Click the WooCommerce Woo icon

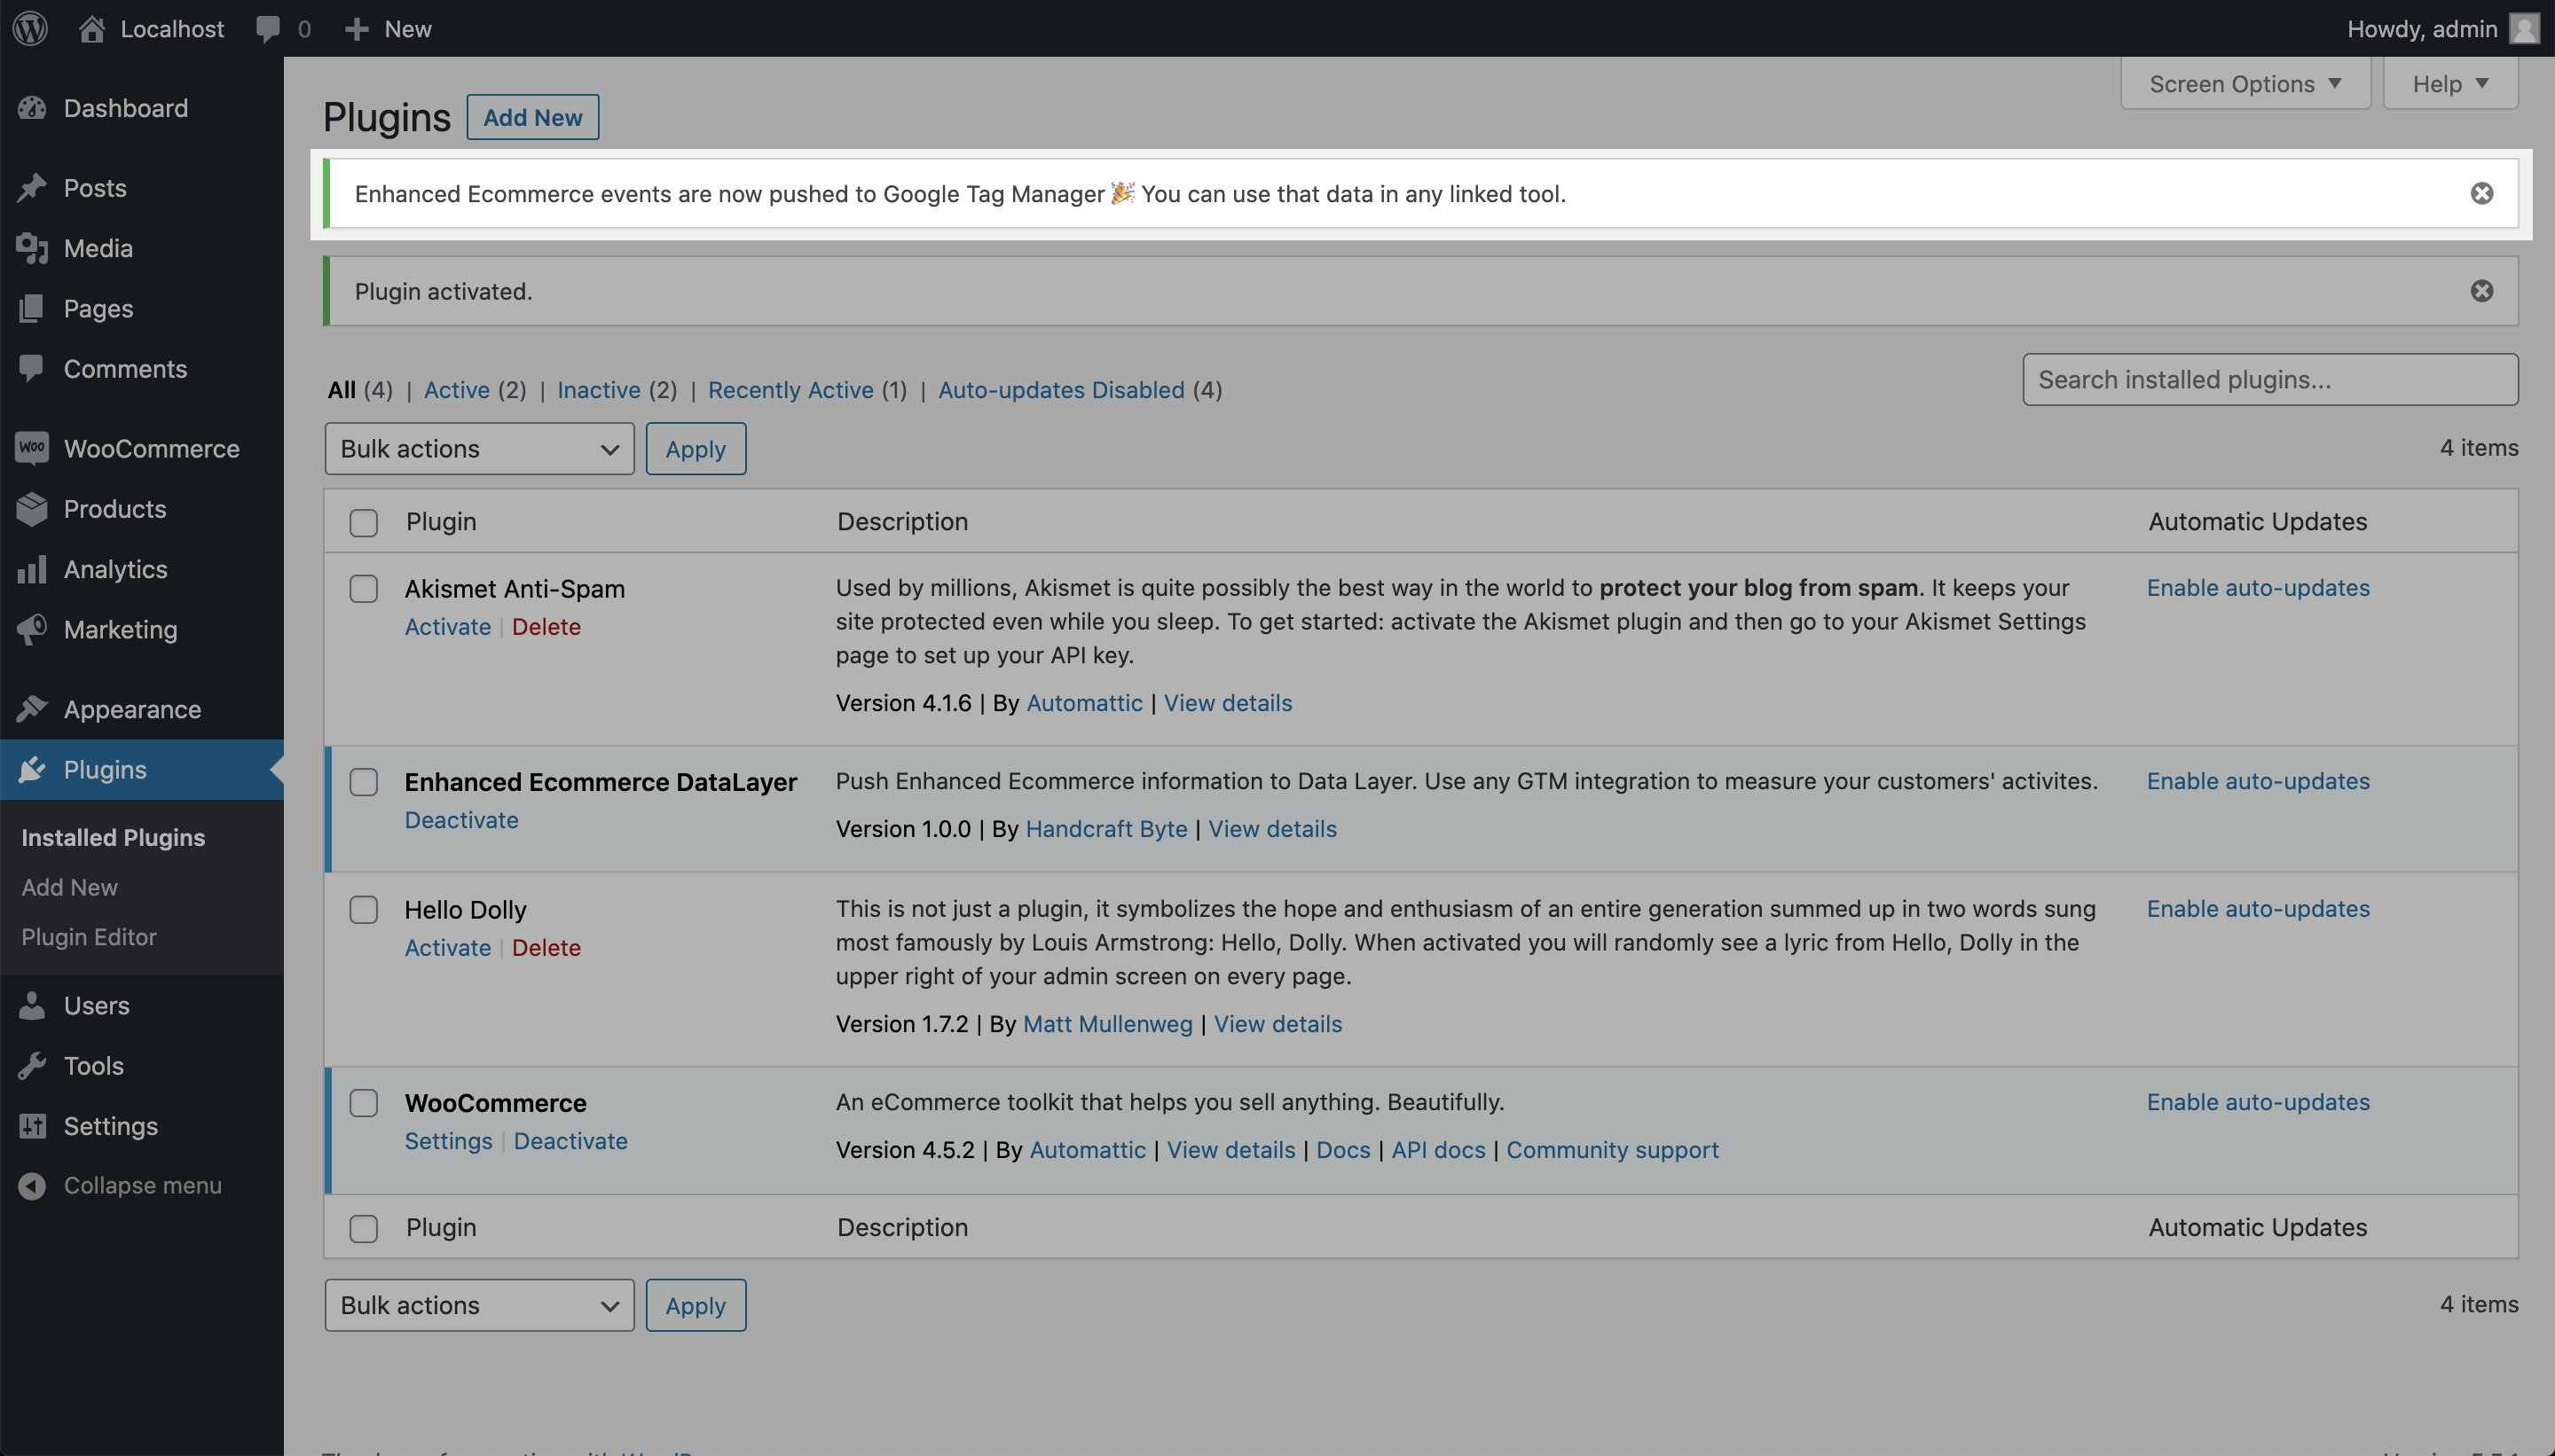coord(32,448)
